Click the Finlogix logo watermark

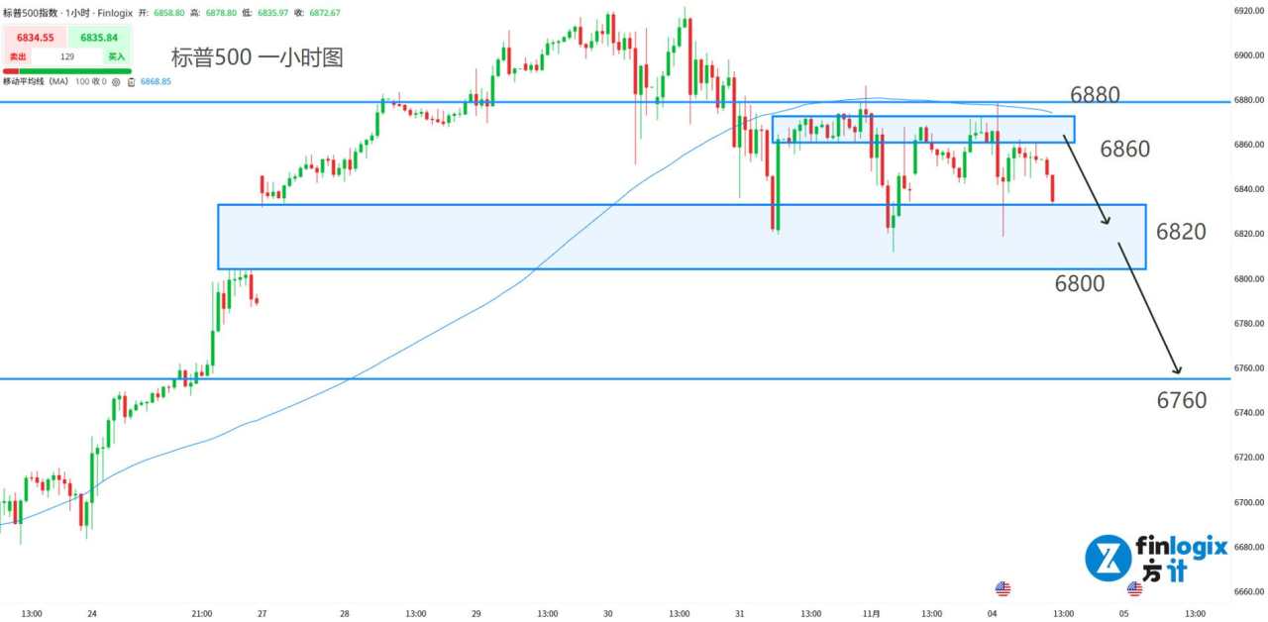click(x=1155, y=558)
